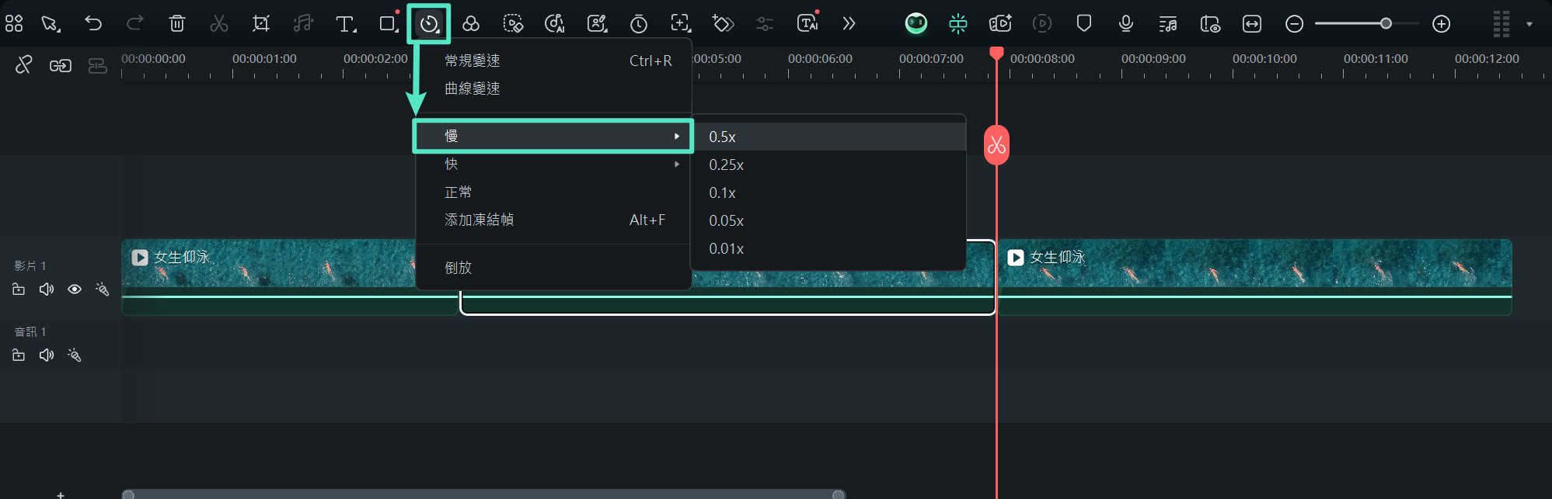Split clip using the toolbar scissors

(219, 23)
